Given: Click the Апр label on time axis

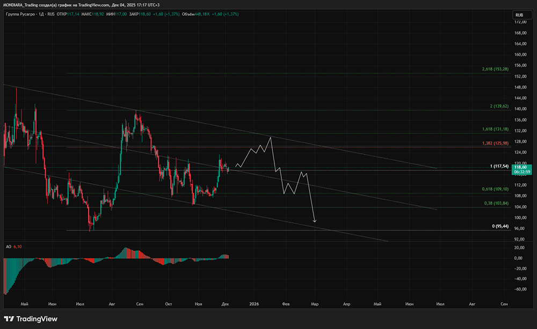Looking at the screenshot, I should click(x=346, y=304).
